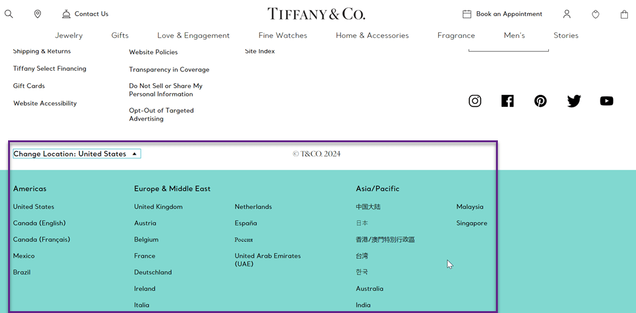Image resolution: width=636 pixels, height=313 pixels.
Task: Open Transparency in Coverage link
Action: point(169,70)
